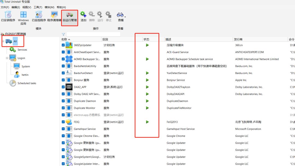The image size is (295, 166).
Task: Open the 文件(F) menu
Action: pyautogui.click(x=5, y=7)
